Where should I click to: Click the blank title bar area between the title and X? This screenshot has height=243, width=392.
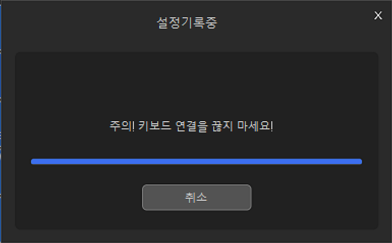(295, 23)
